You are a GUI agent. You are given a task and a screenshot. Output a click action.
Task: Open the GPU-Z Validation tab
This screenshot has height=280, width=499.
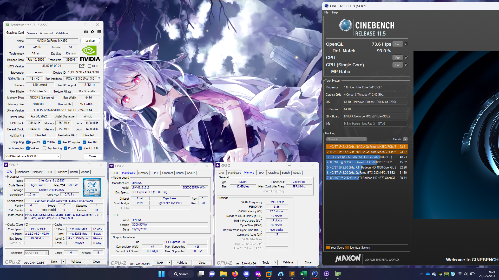(62, 33)
